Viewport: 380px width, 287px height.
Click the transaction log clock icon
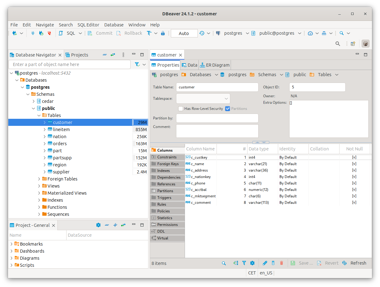pyautogui.click(x=202, y=33)
